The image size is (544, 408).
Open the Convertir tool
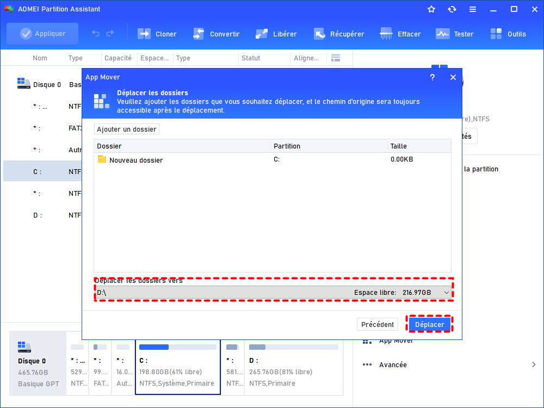point(217,34)
